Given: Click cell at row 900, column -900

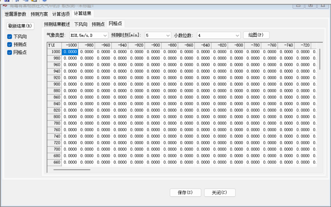Looking at the screenshot, I should [153, 84].
